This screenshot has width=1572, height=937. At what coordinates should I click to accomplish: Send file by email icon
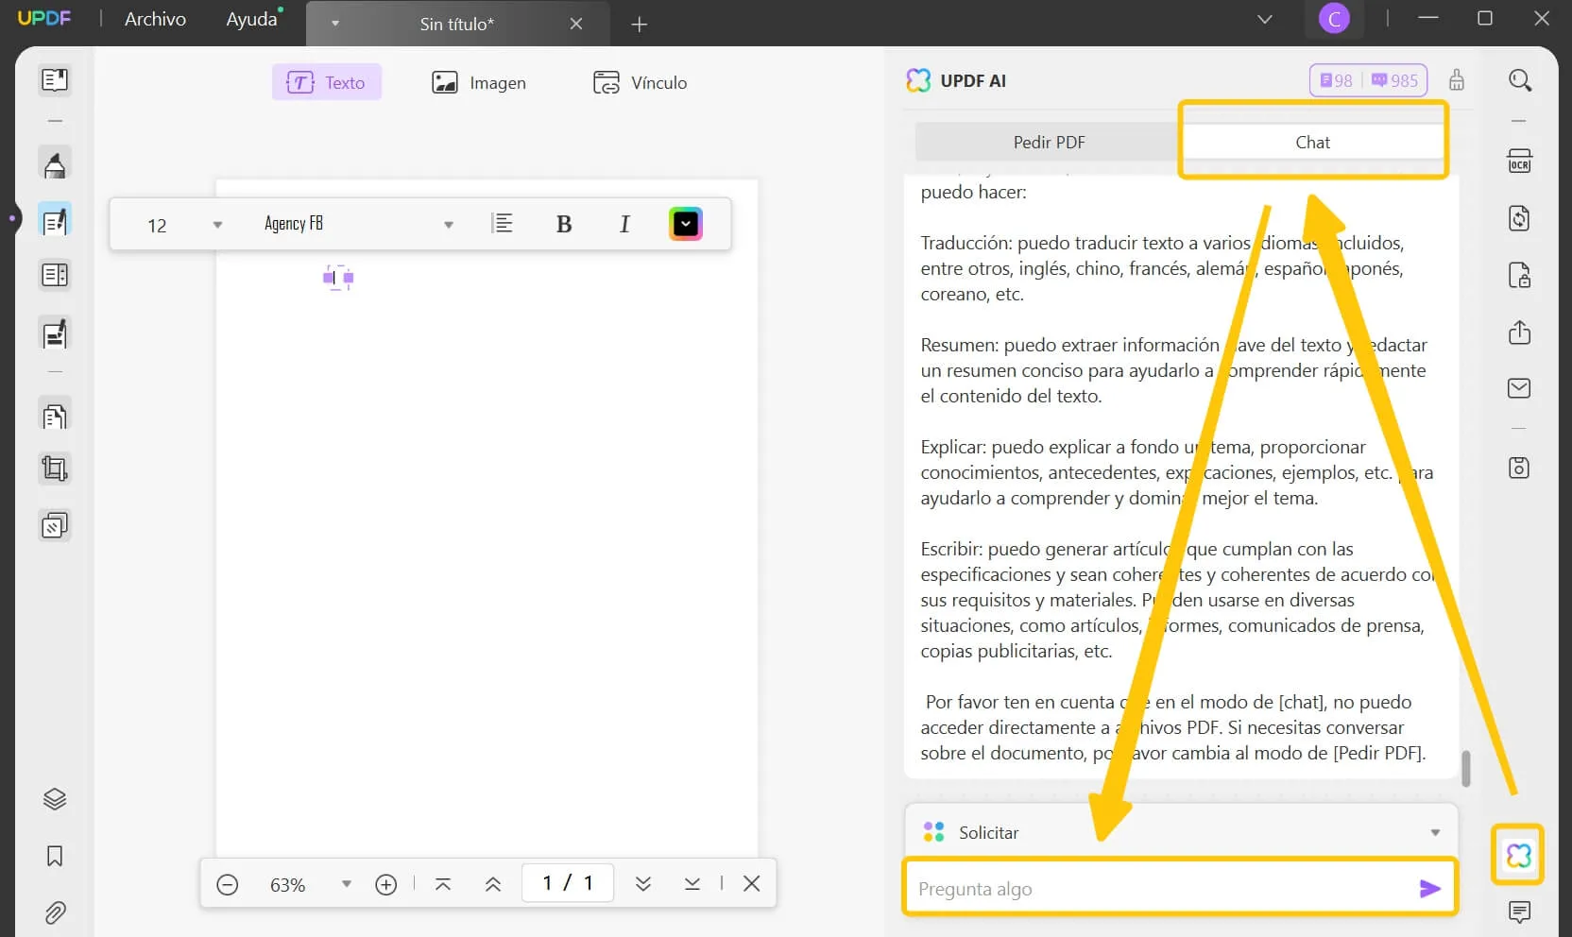tap(1519, 388)
